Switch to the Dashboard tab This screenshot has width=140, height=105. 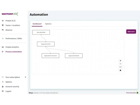(x=37, y=24)
